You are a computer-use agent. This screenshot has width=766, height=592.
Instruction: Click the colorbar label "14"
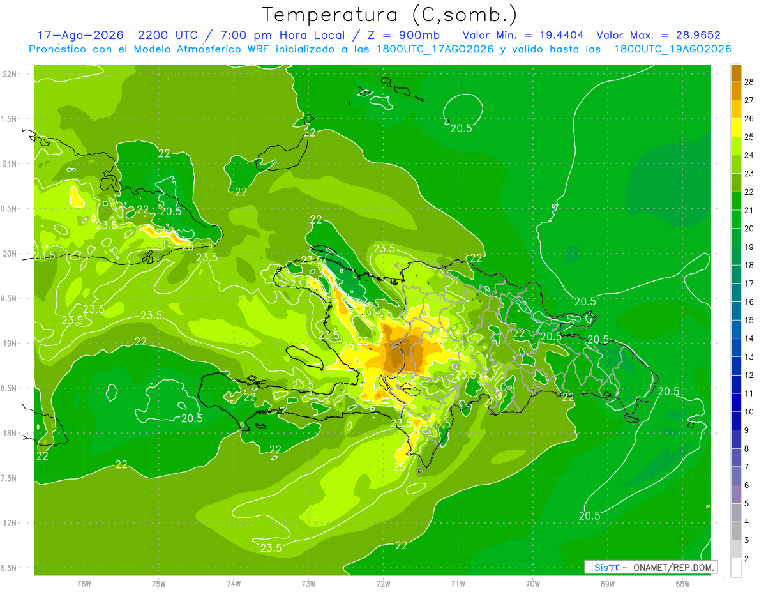[x=749, y=338]
